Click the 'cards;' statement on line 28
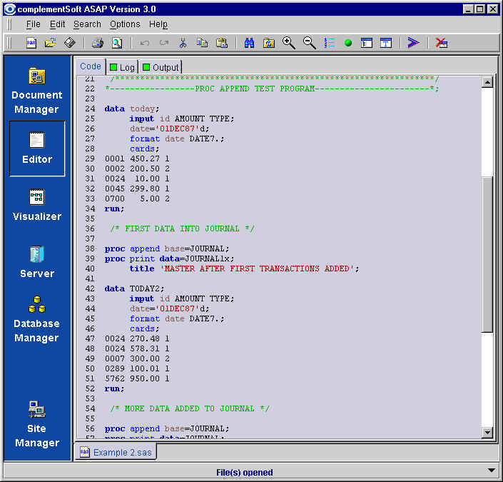Screen dimensions: 503x482 [x=144, y=149]
